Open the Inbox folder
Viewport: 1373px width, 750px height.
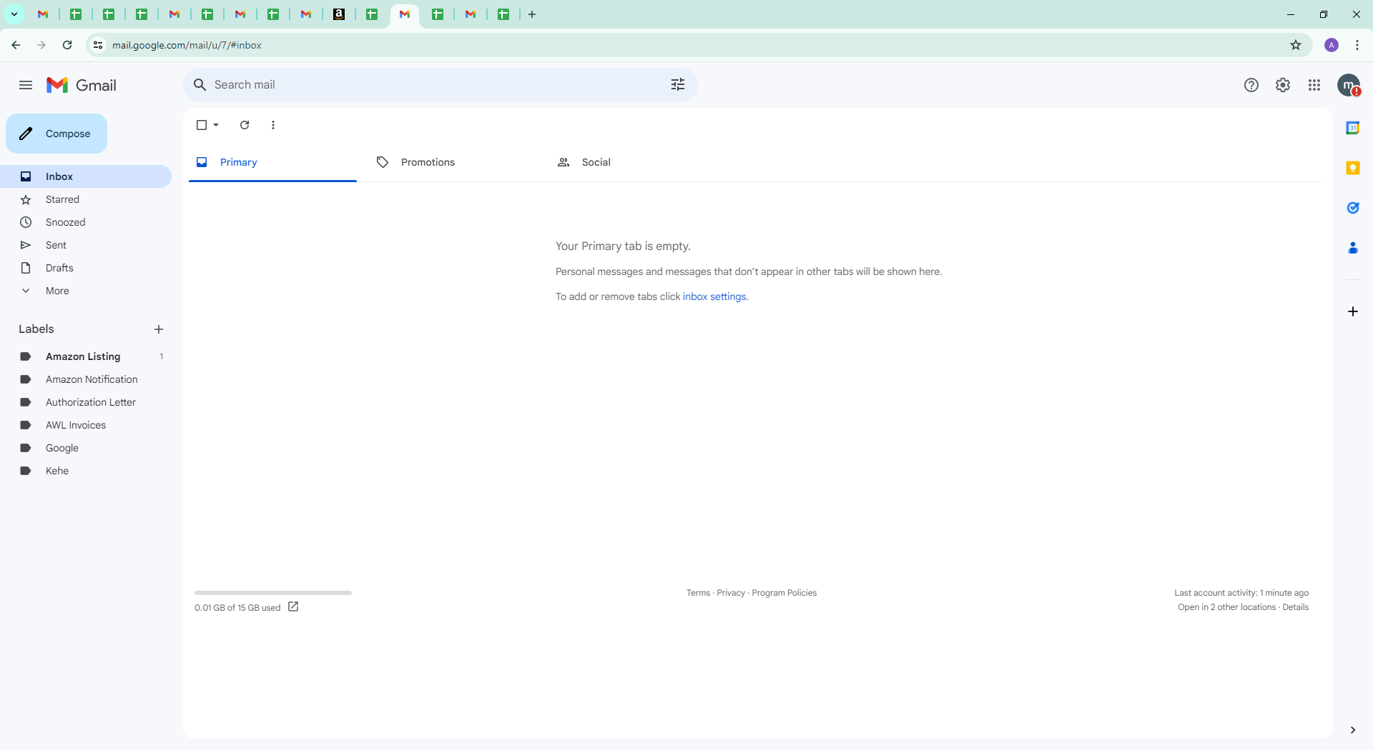(x=86, y=176)
